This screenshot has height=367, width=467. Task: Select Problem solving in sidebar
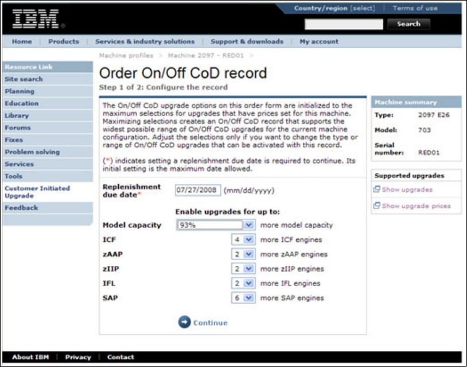pos(48,152)
